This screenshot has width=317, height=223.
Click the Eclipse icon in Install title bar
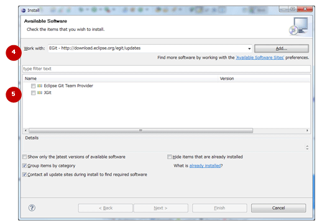(24, 10)
